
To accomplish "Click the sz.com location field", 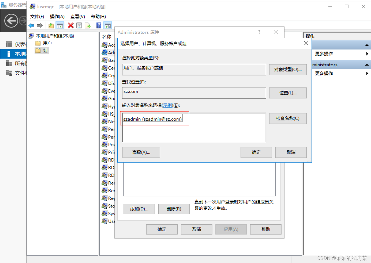I will point(194,93).
